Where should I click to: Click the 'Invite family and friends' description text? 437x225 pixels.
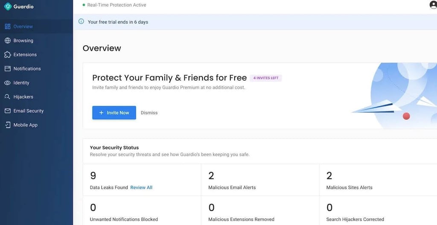click(x=169, y=87)
